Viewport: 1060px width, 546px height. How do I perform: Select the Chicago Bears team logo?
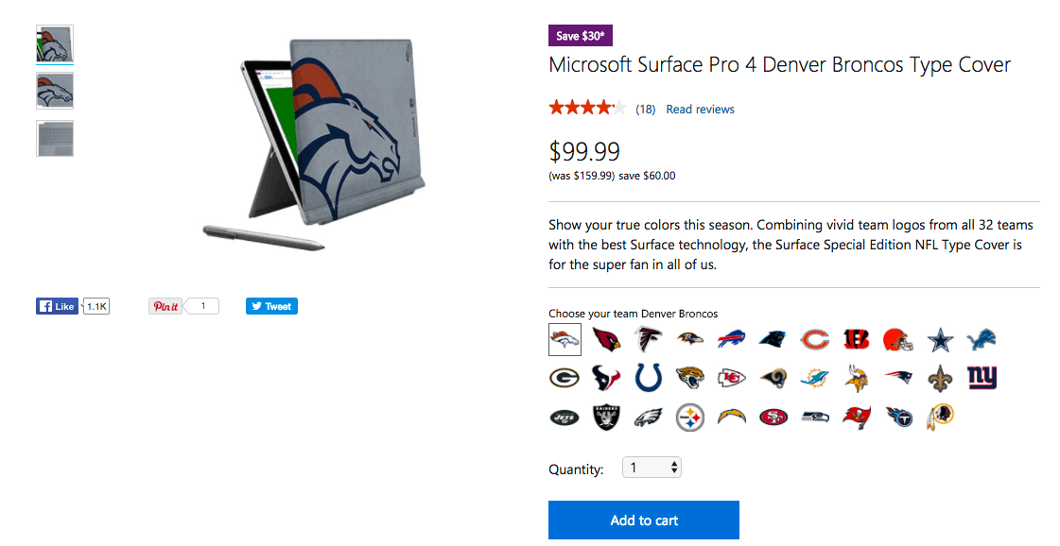pyautogui.click(x=814, y=339)
